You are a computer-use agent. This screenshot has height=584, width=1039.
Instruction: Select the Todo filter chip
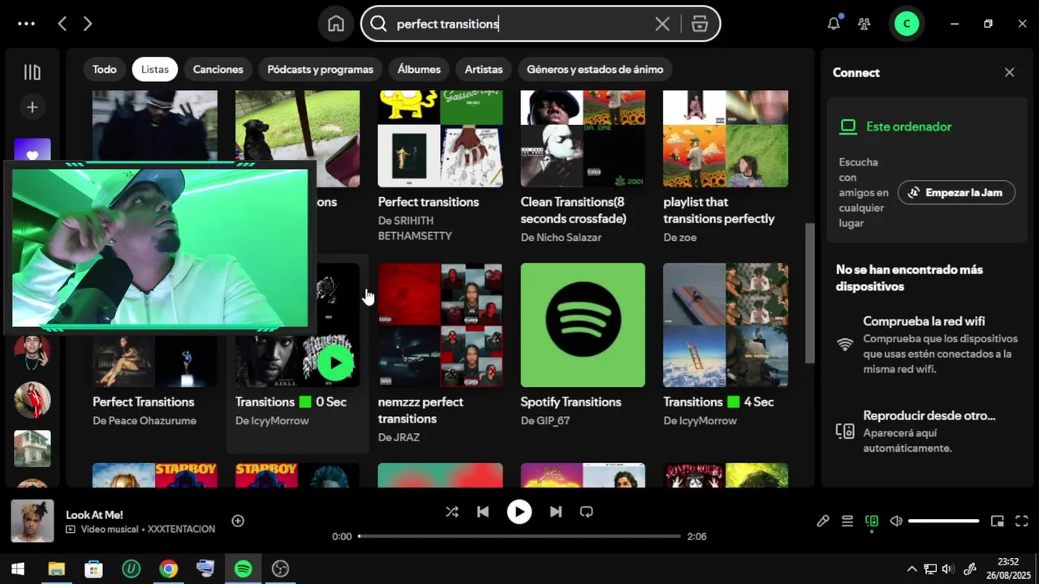(x=104, y=69)
